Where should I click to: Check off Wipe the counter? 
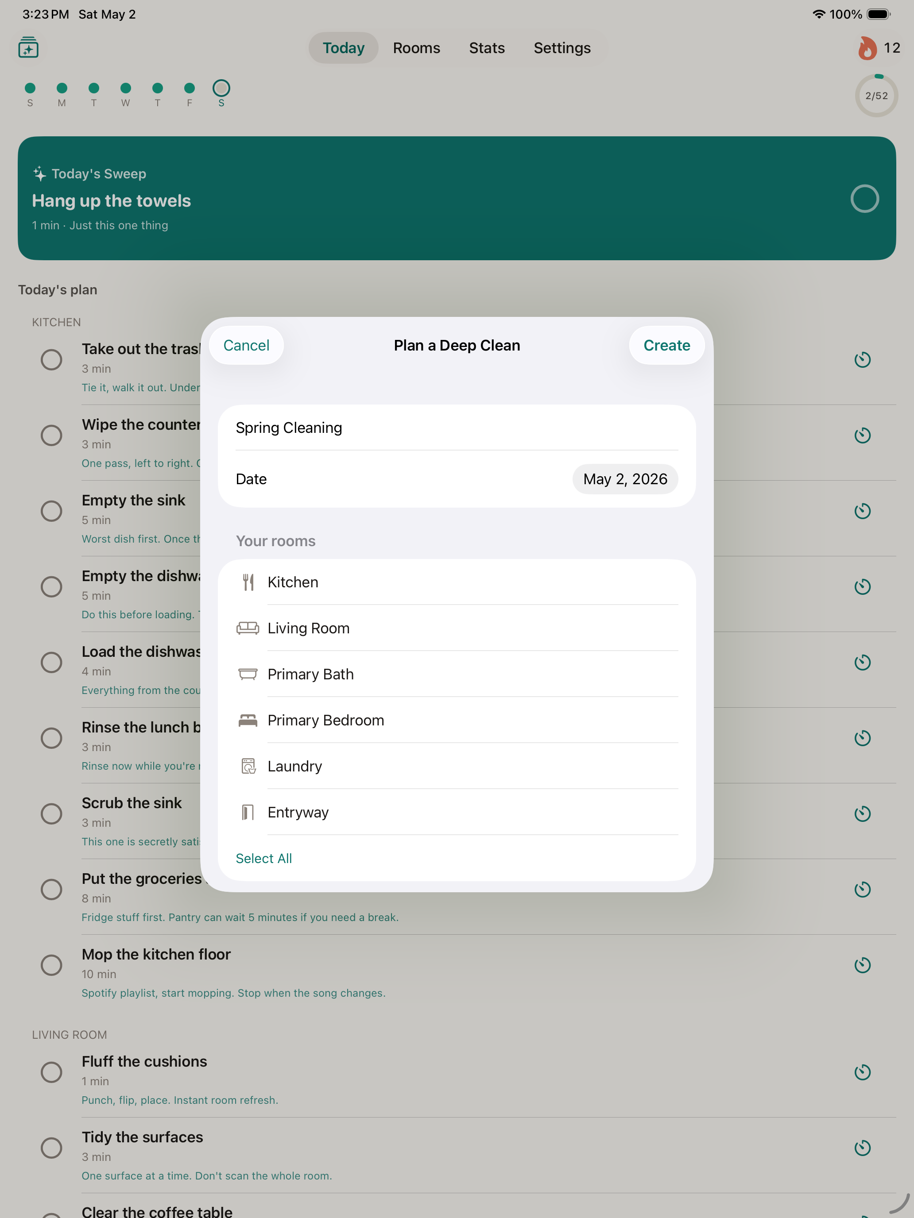tap(51, 435)
